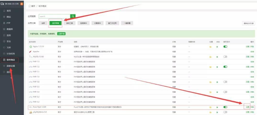The width and height of the screenshot is (257, 115).
Task: Click 设置 settings link in Nginx row
Action: pos(247,47)
